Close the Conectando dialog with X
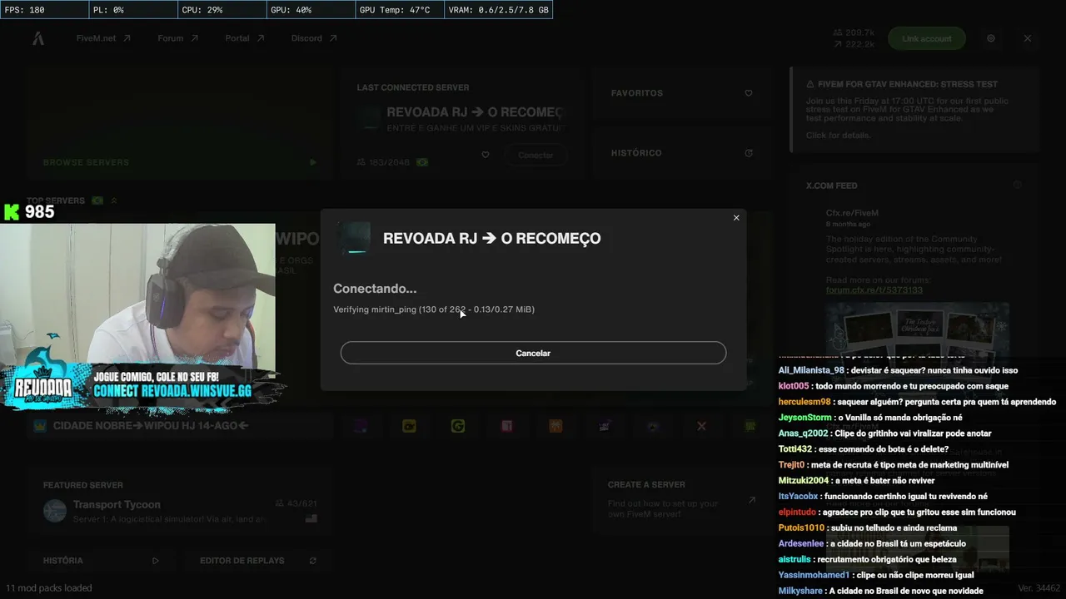Image resolution: width=1066 pixels, height=599 pixels. [x=736, y=218]
